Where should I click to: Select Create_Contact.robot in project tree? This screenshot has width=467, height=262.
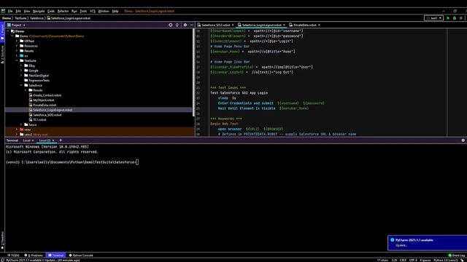(47, 95)
